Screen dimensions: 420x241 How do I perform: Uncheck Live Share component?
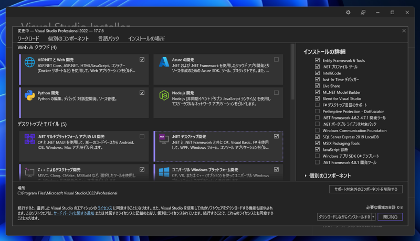317,86
